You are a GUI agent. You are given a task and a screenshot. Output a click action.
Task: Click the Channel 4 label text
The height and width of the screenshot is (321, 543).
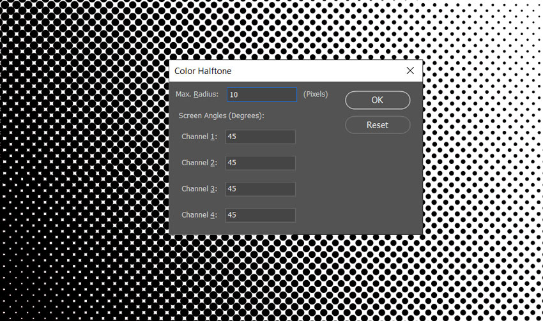199,215
